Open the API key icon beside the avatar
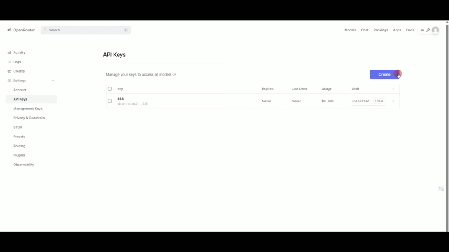449x252 pixels. 427,30
